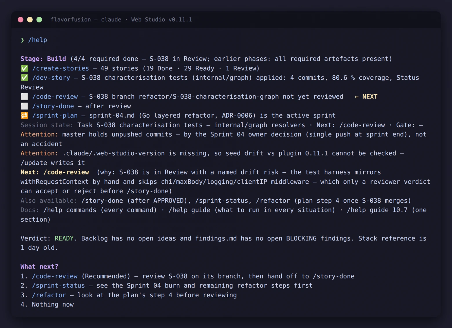Click the 'What next?' heading

(39, 267)
